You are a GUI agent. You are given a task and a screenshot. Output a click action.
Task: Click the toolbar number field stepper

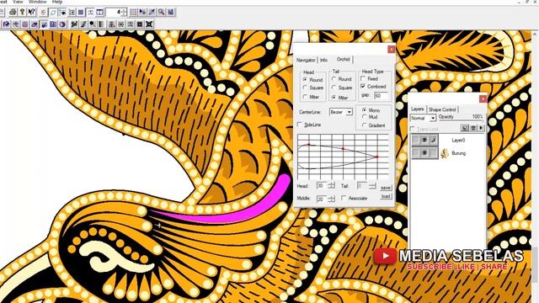click(x=124, y=12)
